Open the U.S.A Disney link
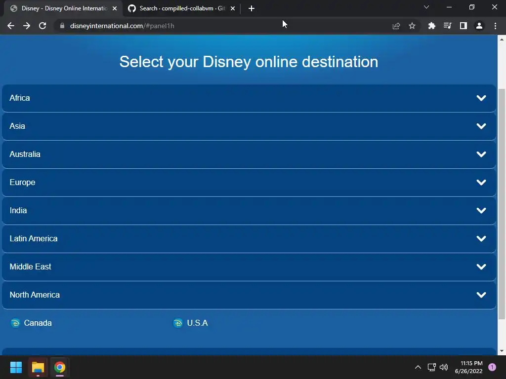506x379 pixels. click(198, 323)
